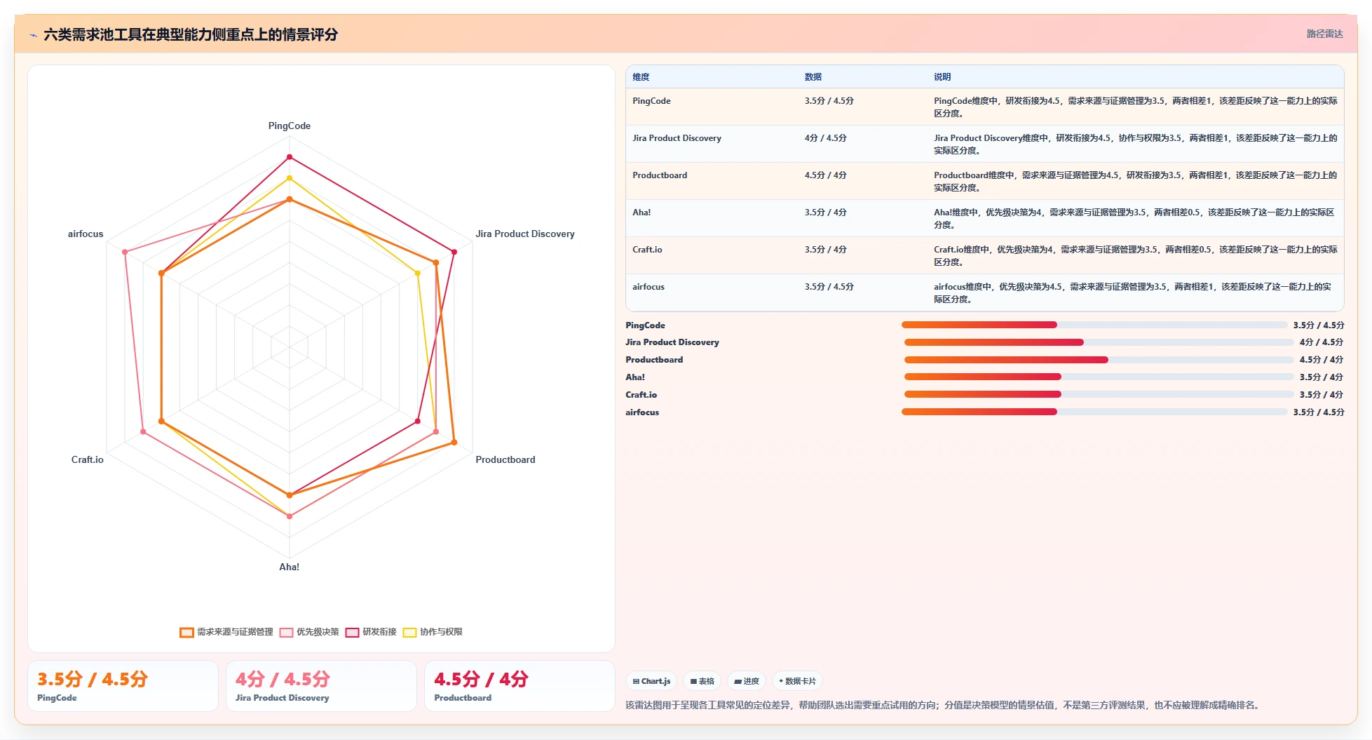The width and height of the screenshot is (1372, 740).
Task: Click the outer pink point on Craft.io axis
Action: pyautogui.click(x=143, y=432)
